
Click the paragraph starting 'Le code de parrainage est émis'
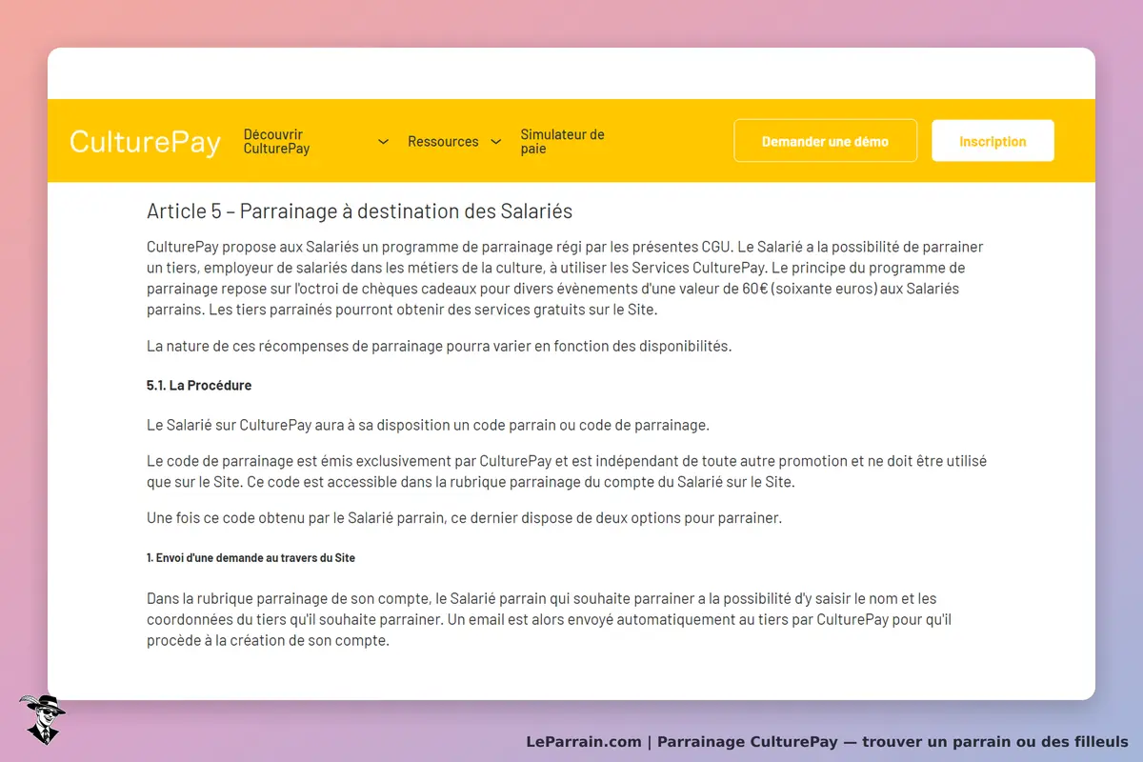pos(567,471)
